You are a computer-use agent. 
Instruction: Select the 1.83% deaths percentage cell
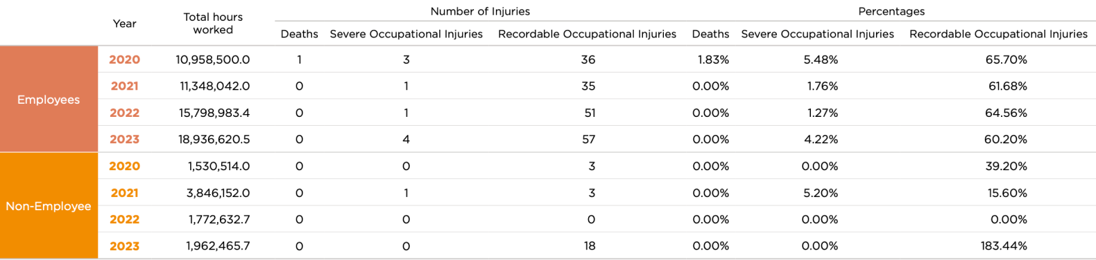click(x=713, y=59)
